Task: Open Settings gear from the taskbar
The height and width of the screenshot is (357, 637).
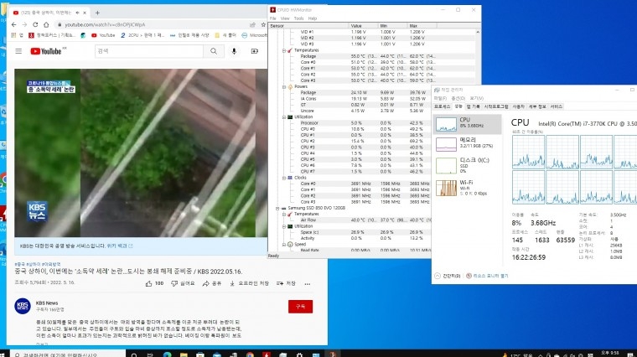Action: pos(299,354)
